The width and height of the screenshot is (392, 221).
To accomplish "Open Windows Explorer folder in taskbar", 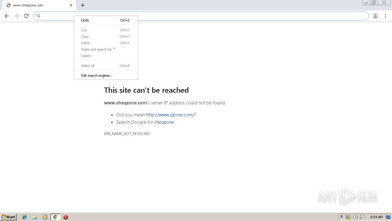I will click(35, 217).
